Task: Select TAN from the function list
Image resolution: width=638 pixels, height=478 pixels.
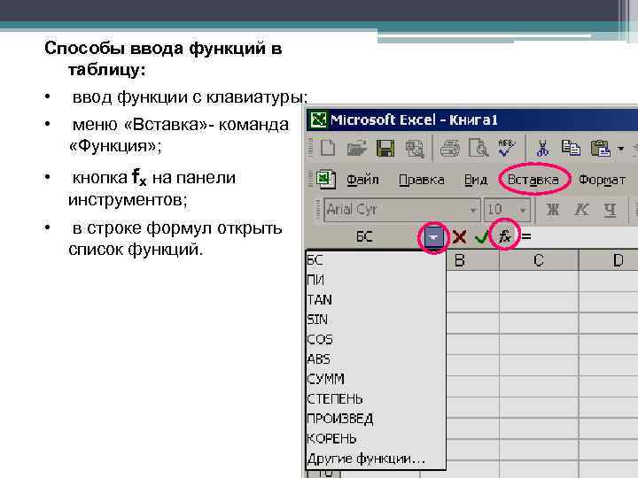Action: click(376, 300)
